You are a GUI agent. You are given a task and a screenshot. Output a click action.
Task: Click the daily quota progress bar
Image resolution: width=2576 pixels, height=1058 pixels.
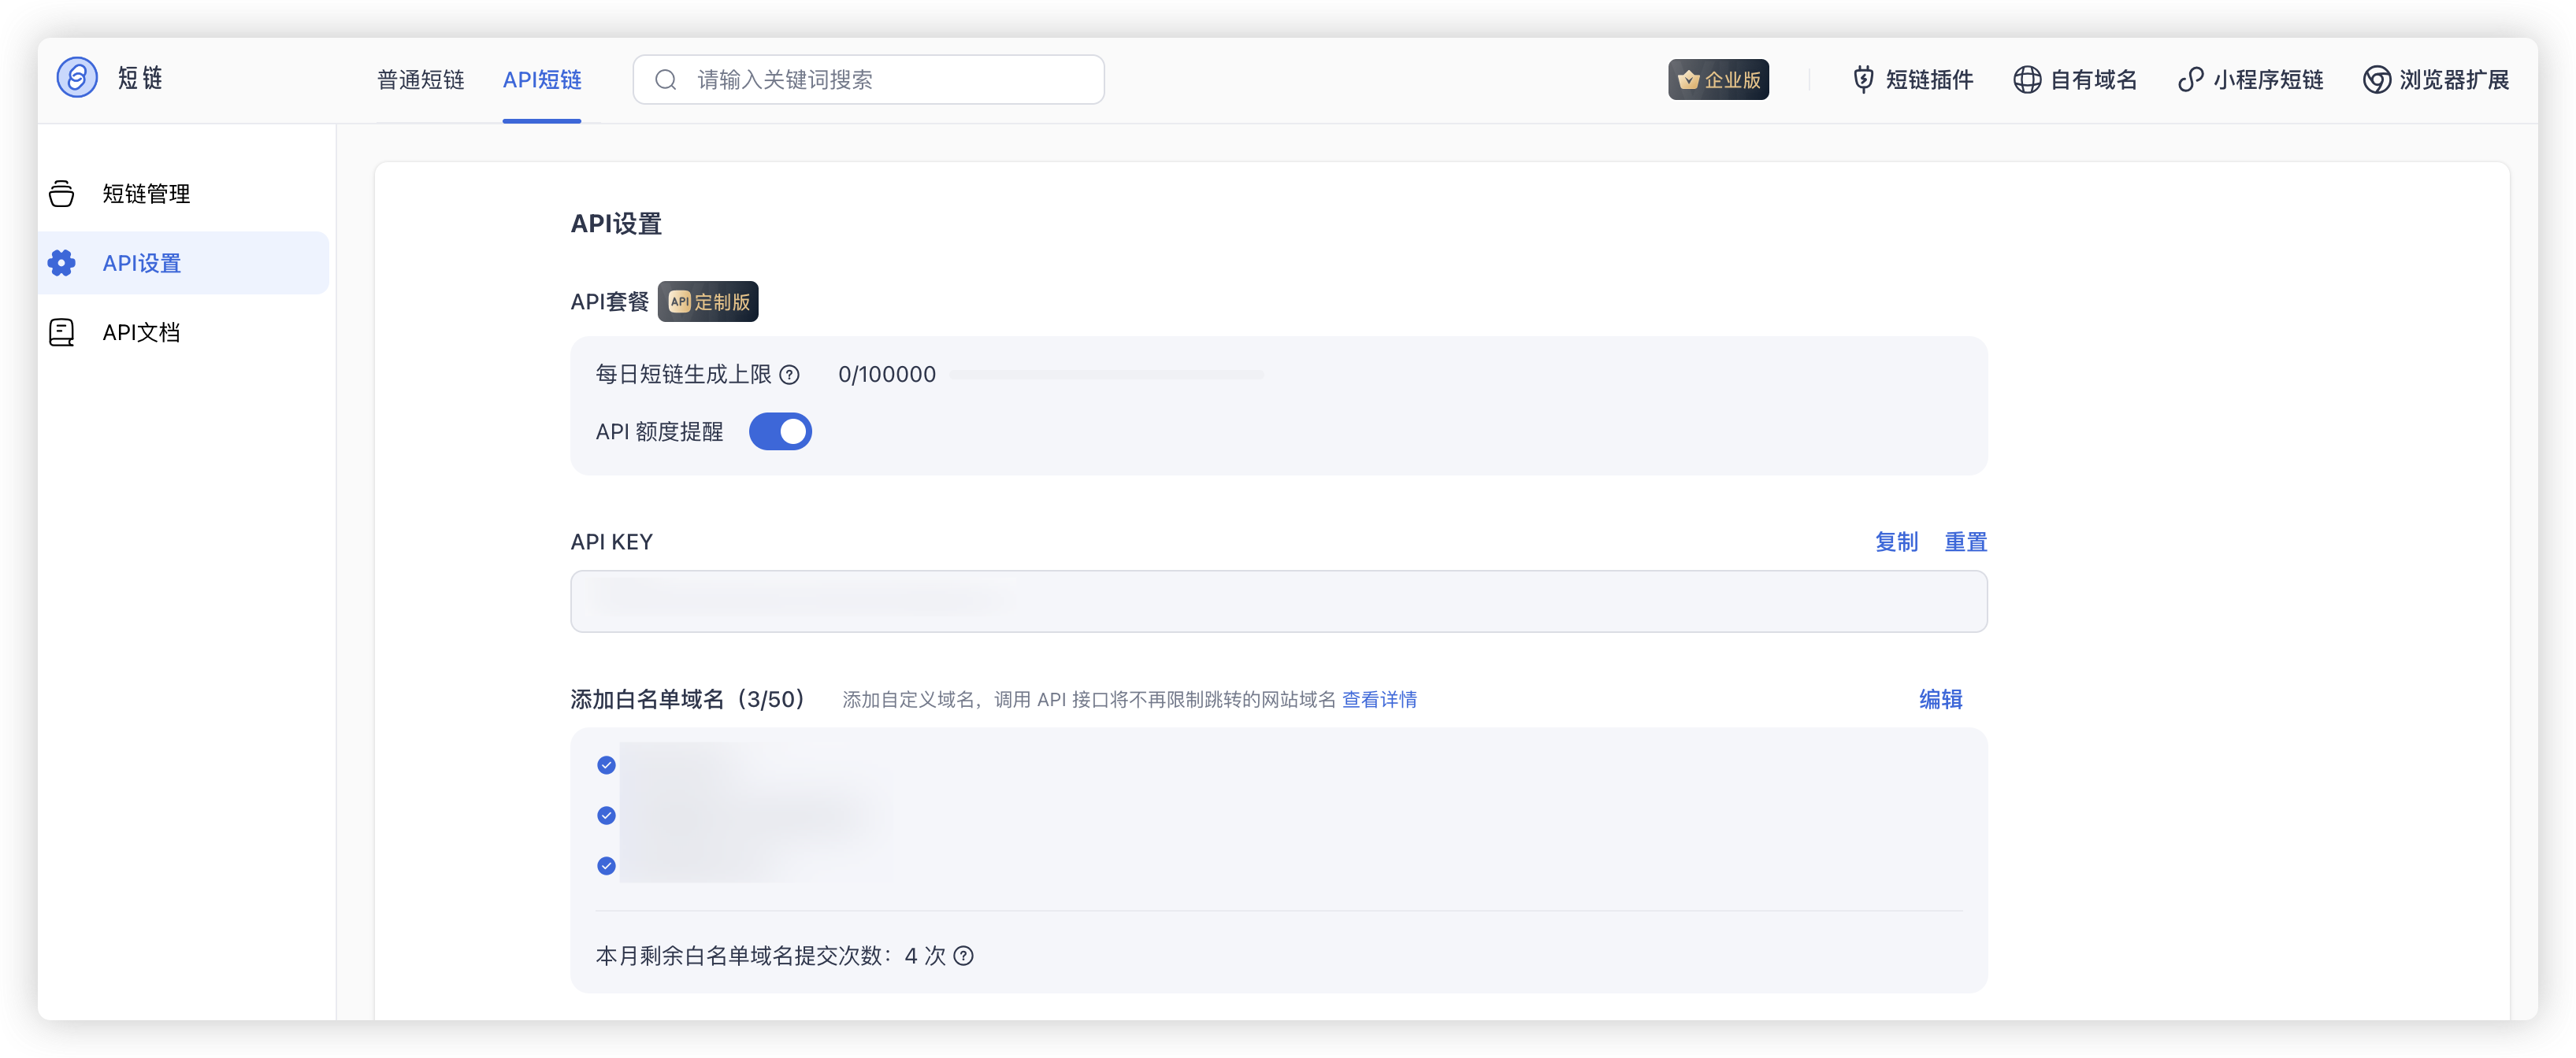1107,375
